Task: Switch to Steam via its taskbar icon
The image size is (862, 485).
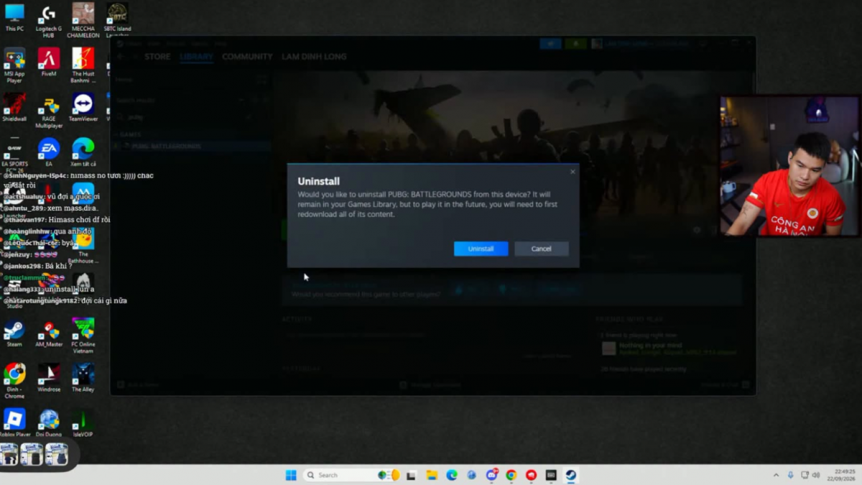Action: 571,475
